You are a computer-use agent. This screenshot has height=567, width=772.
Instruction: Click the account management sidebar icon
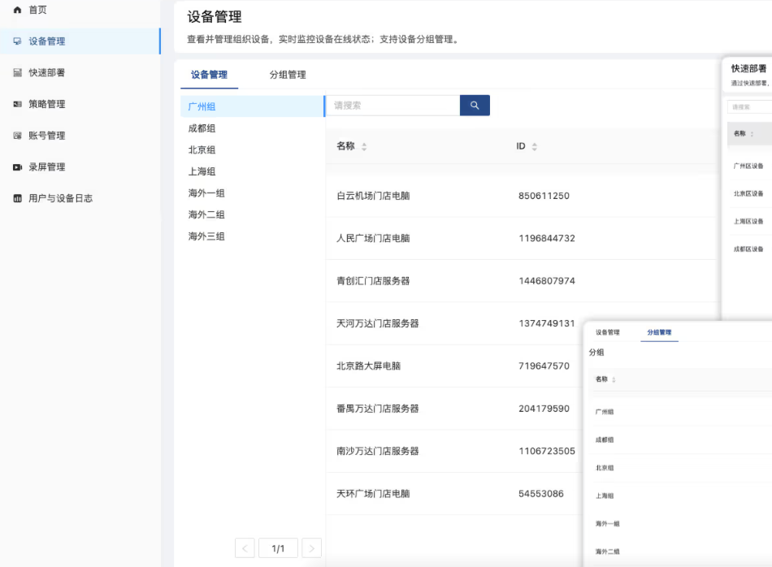point(17,136)
